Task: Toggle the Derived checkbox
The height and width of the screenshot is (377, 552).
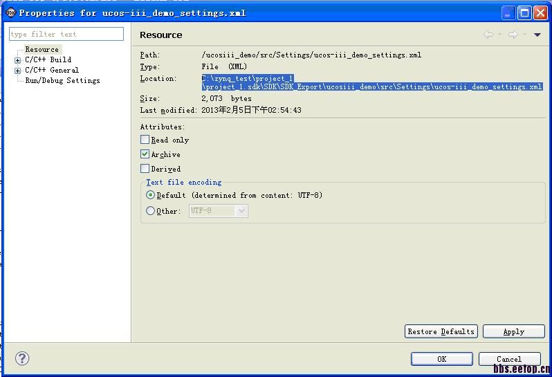Action: [145, 168]
